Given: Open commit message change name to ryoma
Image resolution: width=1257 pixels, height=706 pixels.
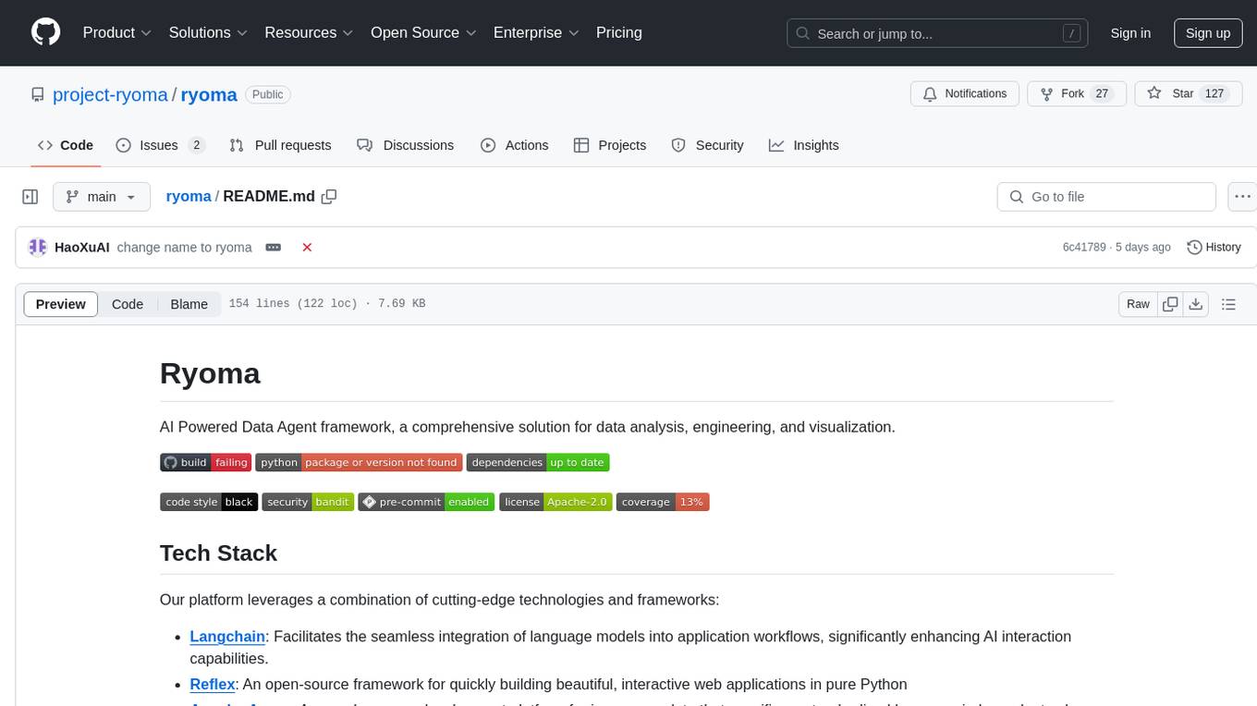Looking at the screenshot, I should (185, 247).
